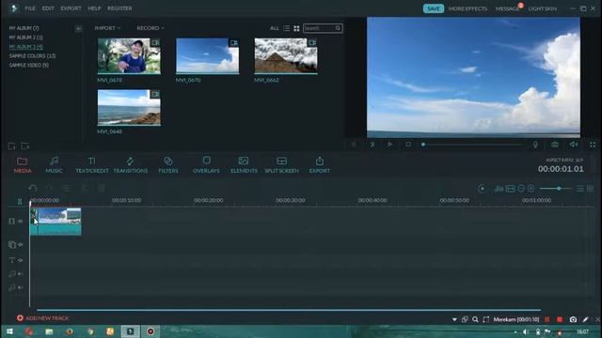Collapse the album sidebar panel
The image size is (602, 338).
[78, 28]
